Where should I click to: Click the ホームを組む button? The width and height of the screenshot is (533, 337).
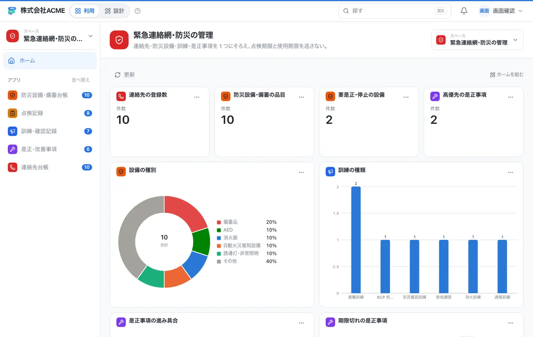pyautogui.click(x=507, y=75)
